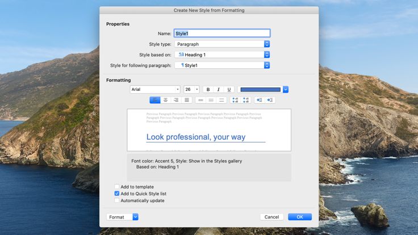Set single line spacing icon
The width and height of the screenshot is (418, 235).
click(200, 100)
